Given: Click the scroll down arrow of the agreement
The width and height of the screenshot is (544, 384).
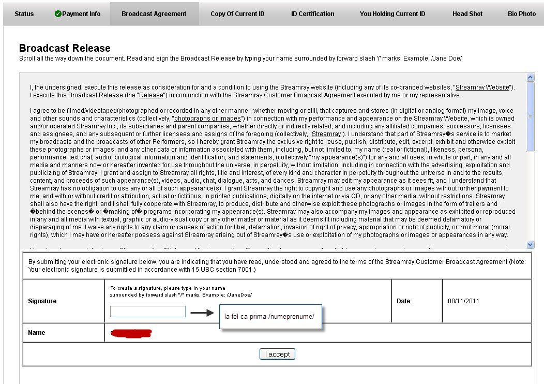Looking at the screenshot, I should click(x=530, y=244).
